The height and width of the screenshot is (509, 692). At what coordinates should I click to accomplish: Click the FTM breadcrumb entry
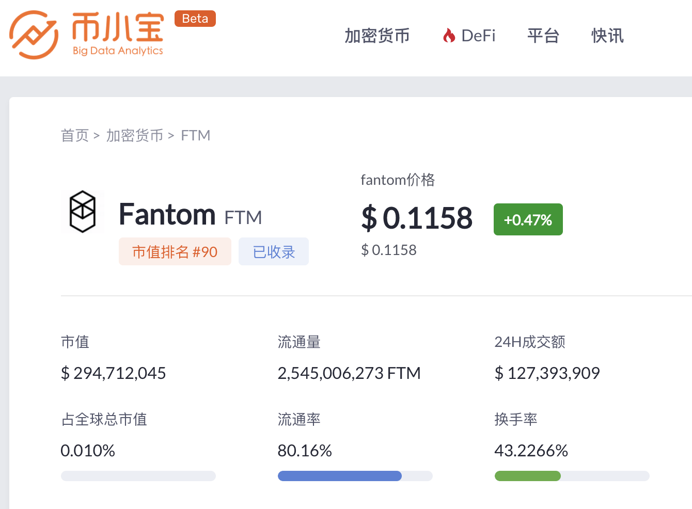pos(195,135)
